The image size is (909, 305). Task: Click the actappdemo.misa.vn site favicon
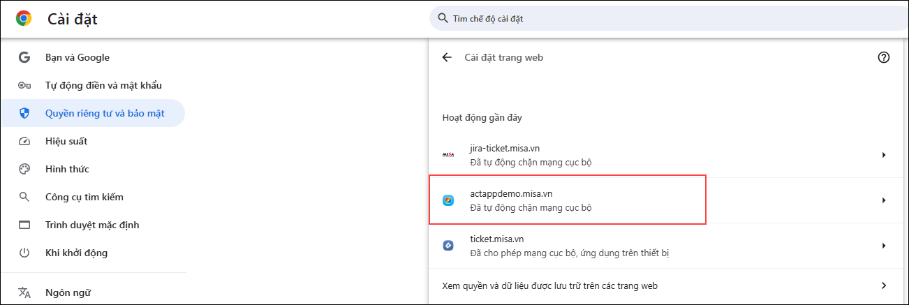pos(448,200)
